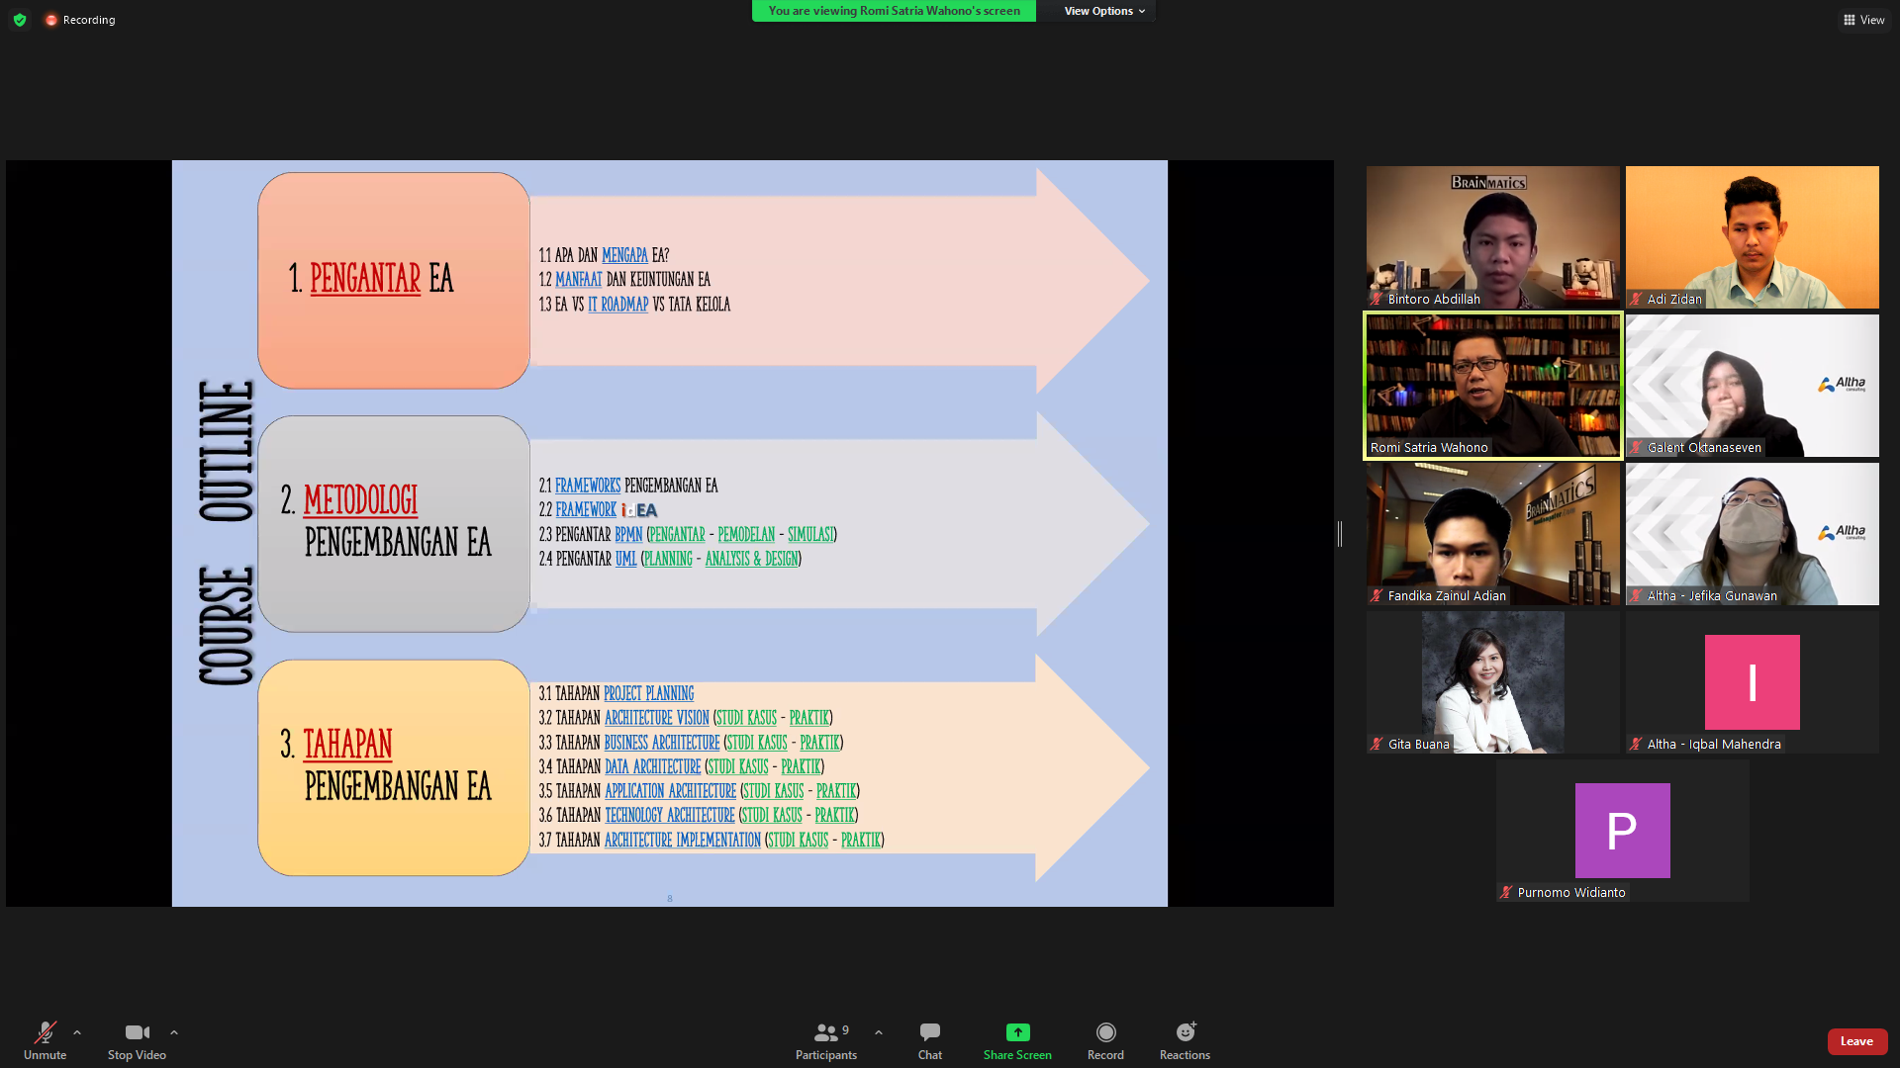Select Purnomo Widianto's purple avatar tile
The height and width of the screenshot is (1068, 1900).
pos(1622,831)
